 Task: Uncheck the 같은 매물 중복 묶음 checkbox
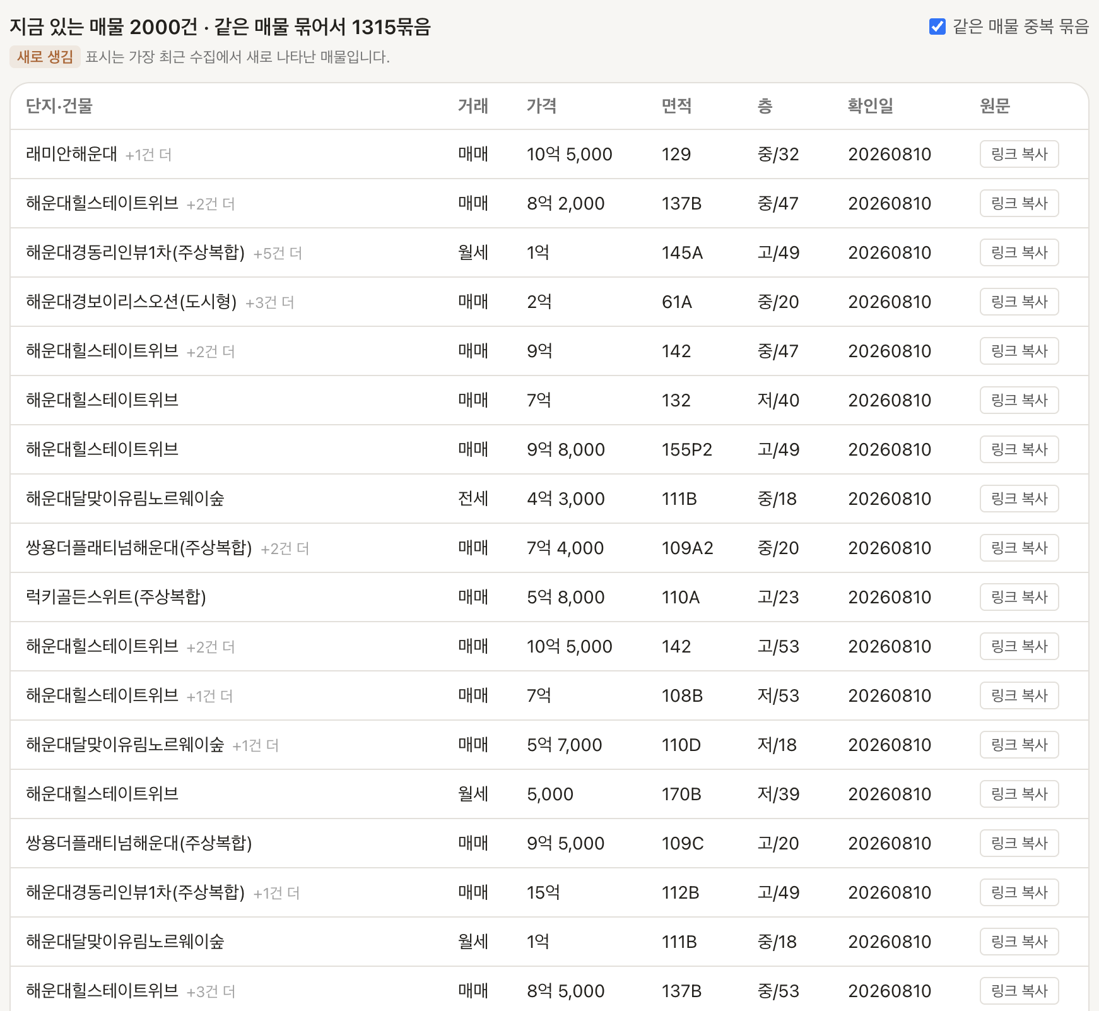click(937, 27)
